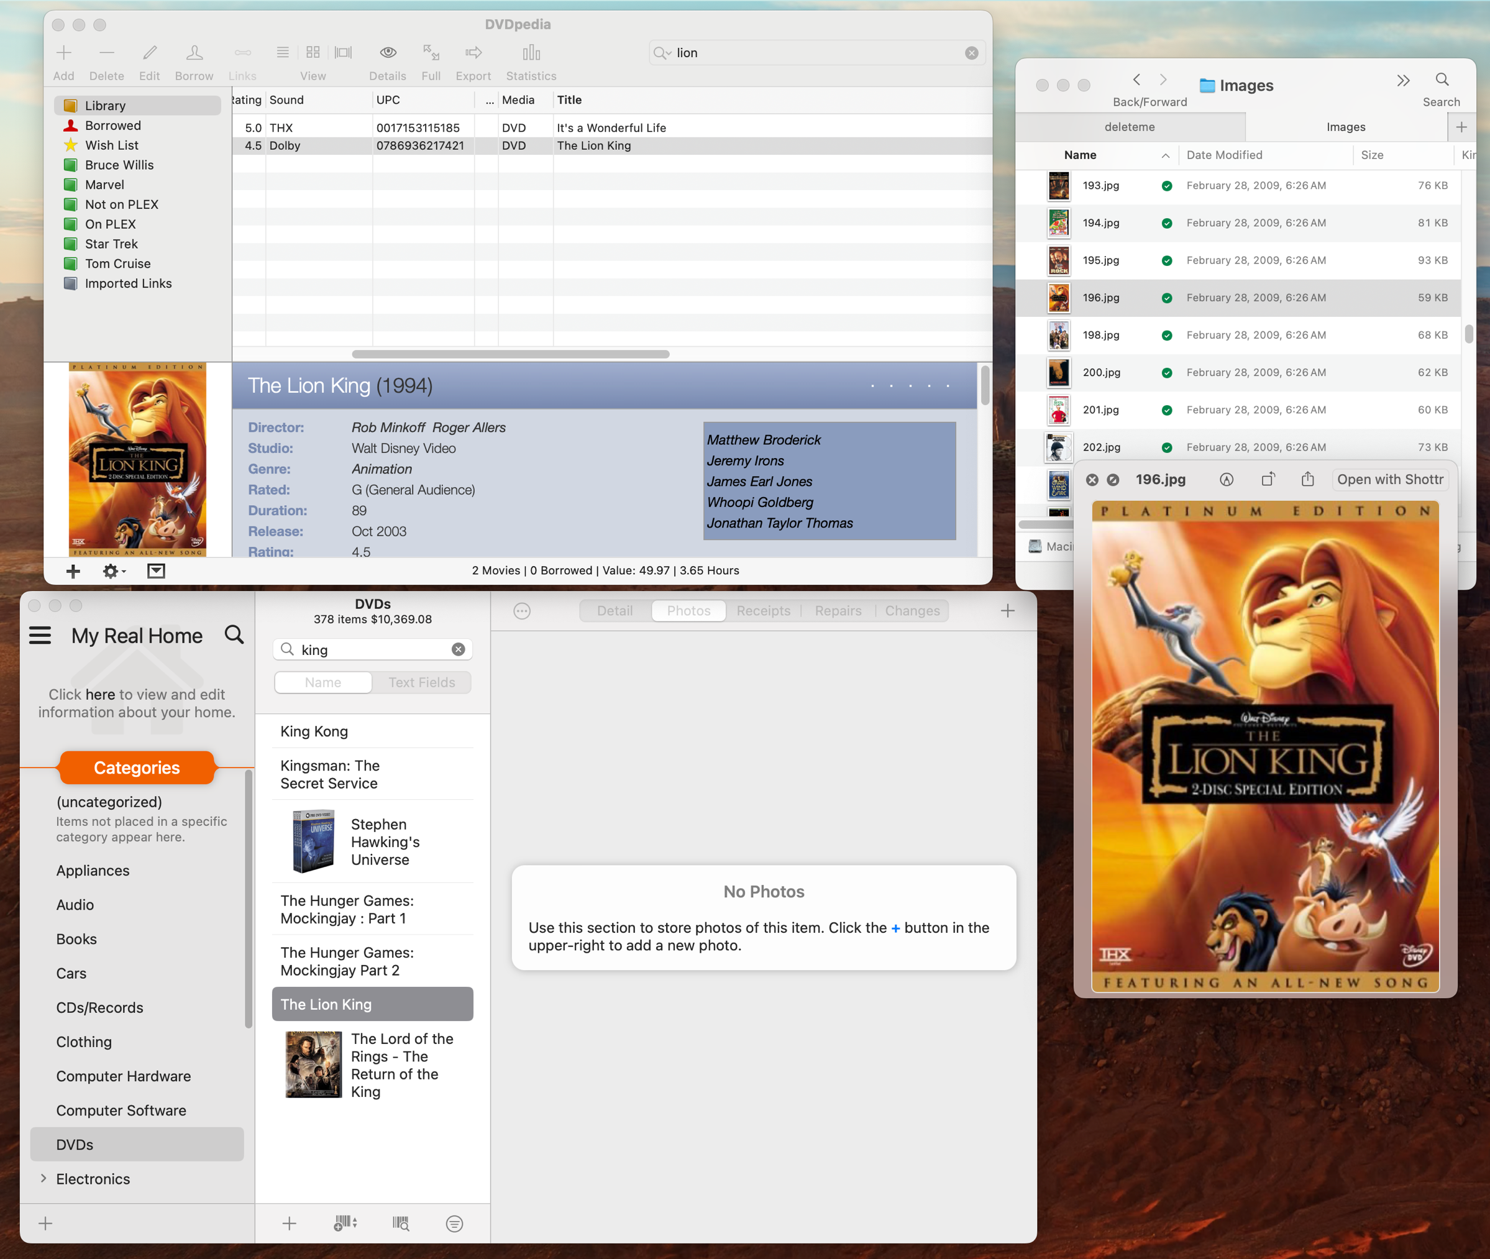The image size is (1490, 1259).
Task: Switch the search scope to Text Fields
Action: click(x=421, y=682)
